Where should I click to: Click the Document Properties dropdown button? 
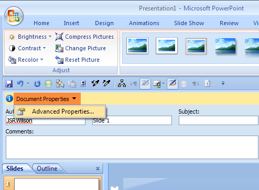[47, 99]
